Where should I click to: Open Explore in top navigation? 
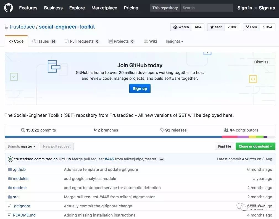point(77,8)
